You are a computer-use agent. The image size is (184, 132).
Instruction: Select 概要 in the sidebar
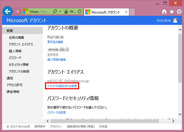[23, 31]
